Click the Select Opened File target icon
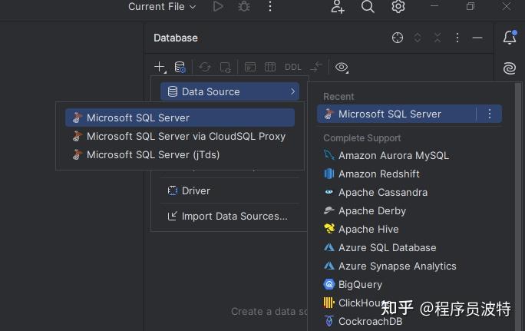 [398, 38]
